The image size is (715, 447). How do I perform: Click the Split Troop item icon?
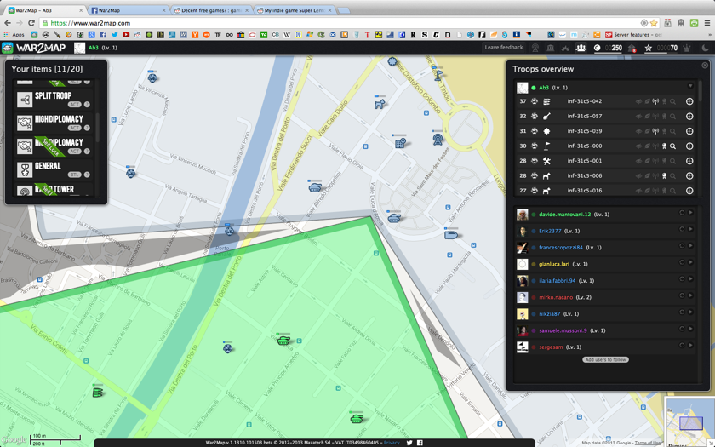25,100
